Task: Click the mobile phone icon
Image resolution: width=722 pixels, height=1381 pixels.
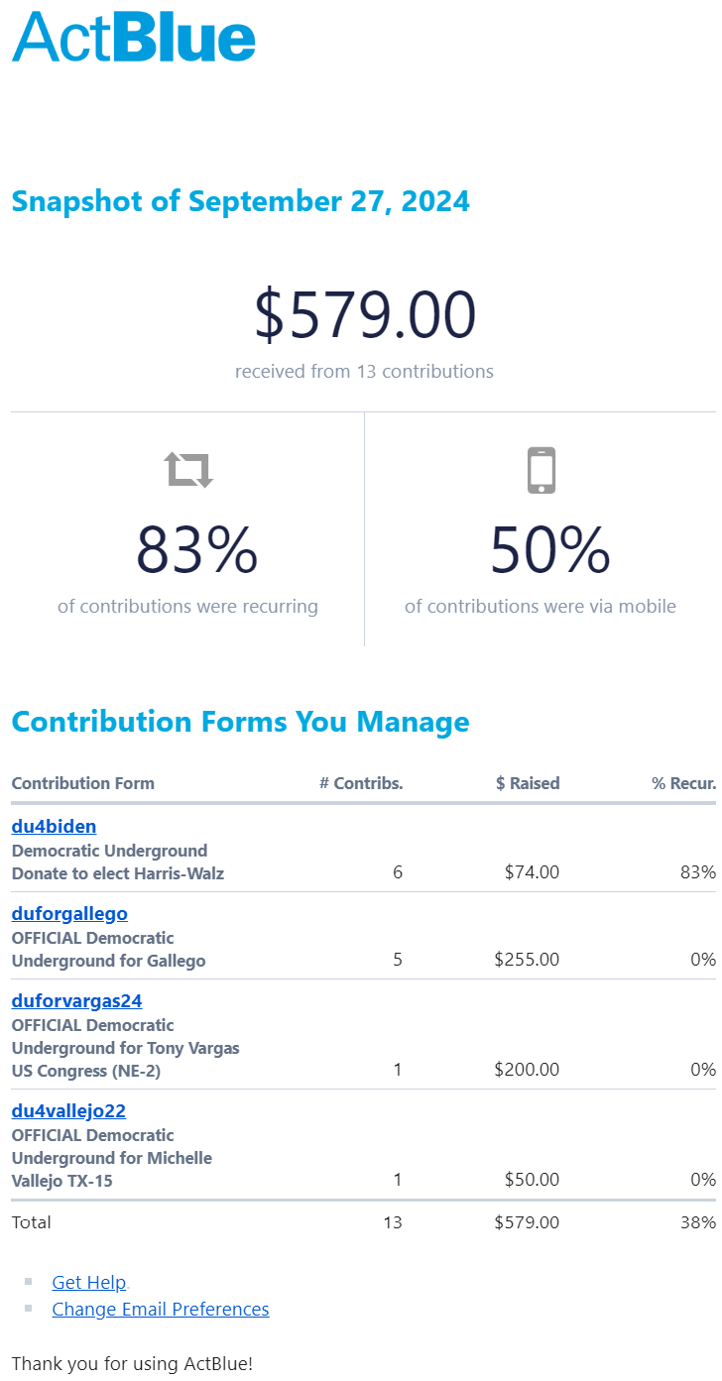Action: 541,470
